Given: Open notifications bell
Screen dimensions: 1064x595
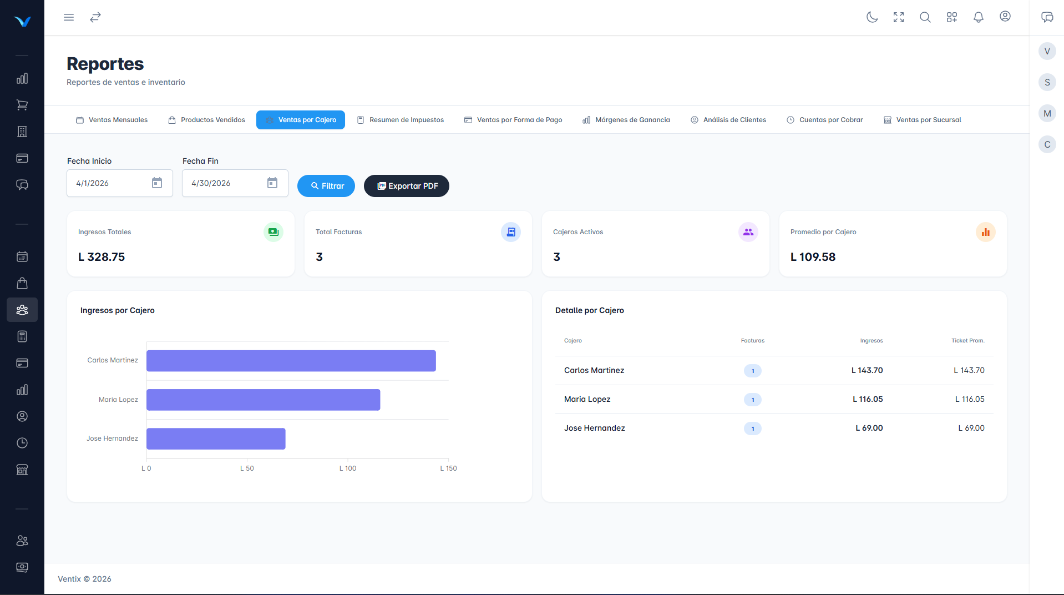Looking at the screenshot, I should [977, 17].
